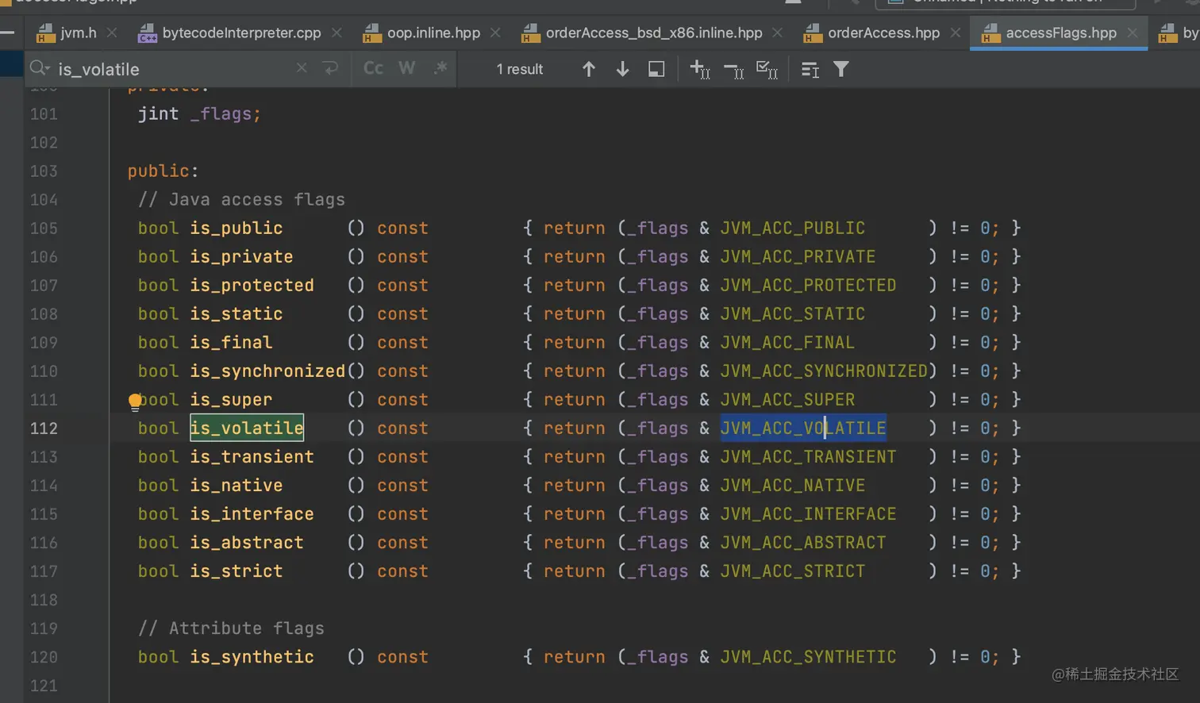Close the oop.inline.hpp tab

pyautogui.click(x=495, y=33)
